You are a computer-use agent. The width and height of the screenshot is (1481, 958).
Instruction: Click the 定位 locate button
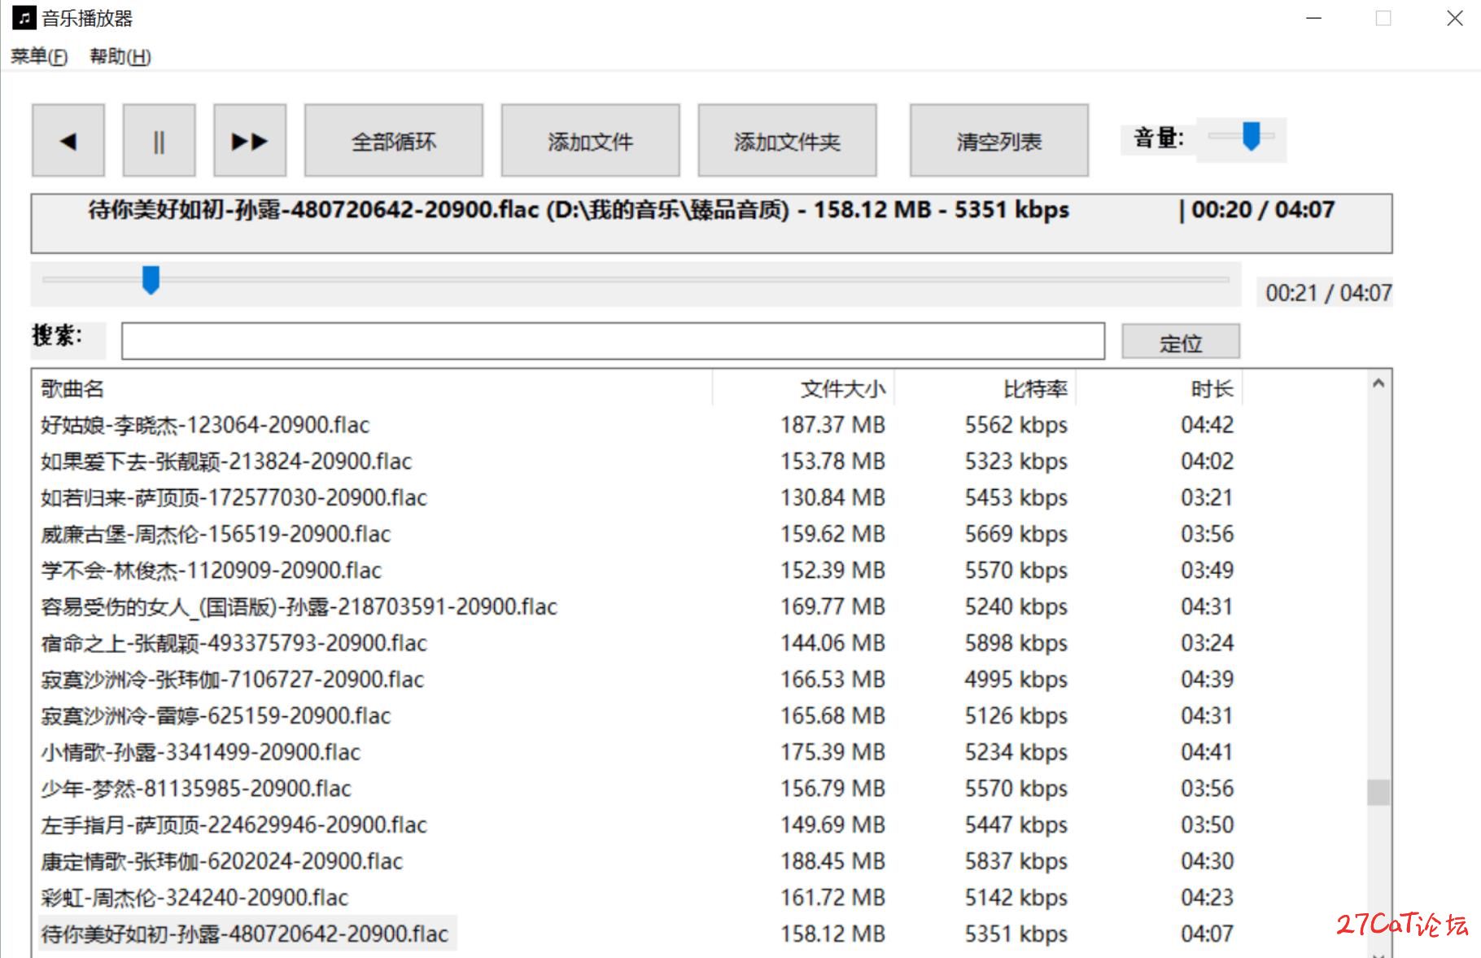click(1181, 343)
